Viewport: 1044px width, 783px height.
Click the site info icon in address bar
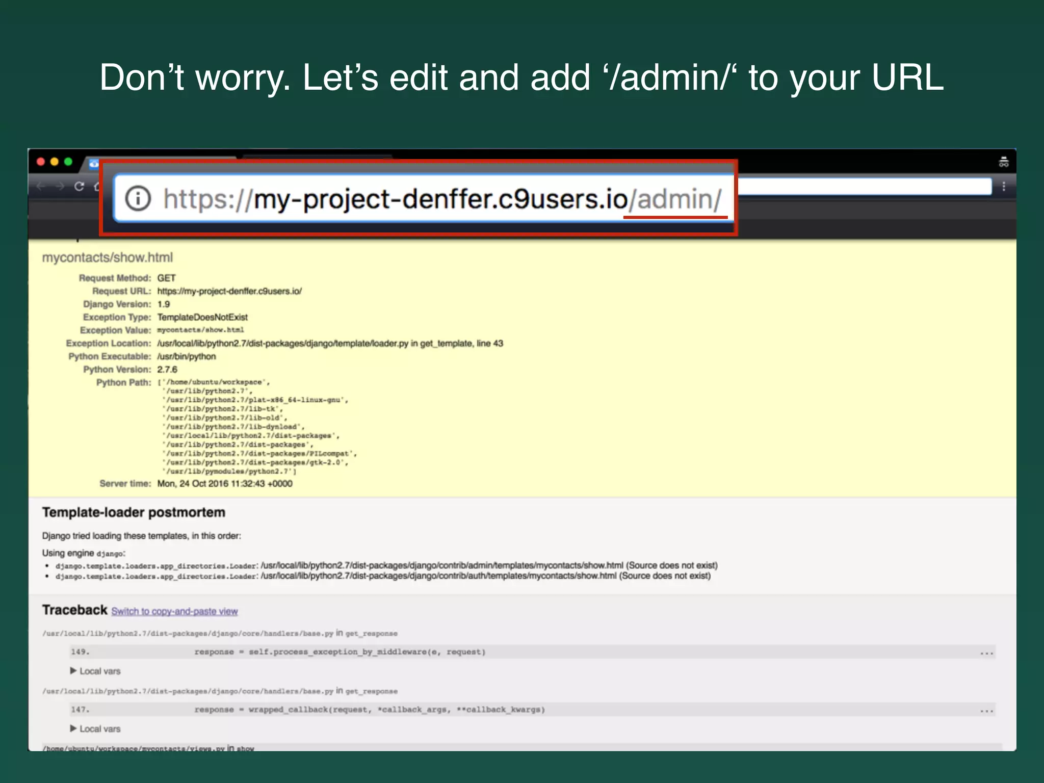point(138,198)
